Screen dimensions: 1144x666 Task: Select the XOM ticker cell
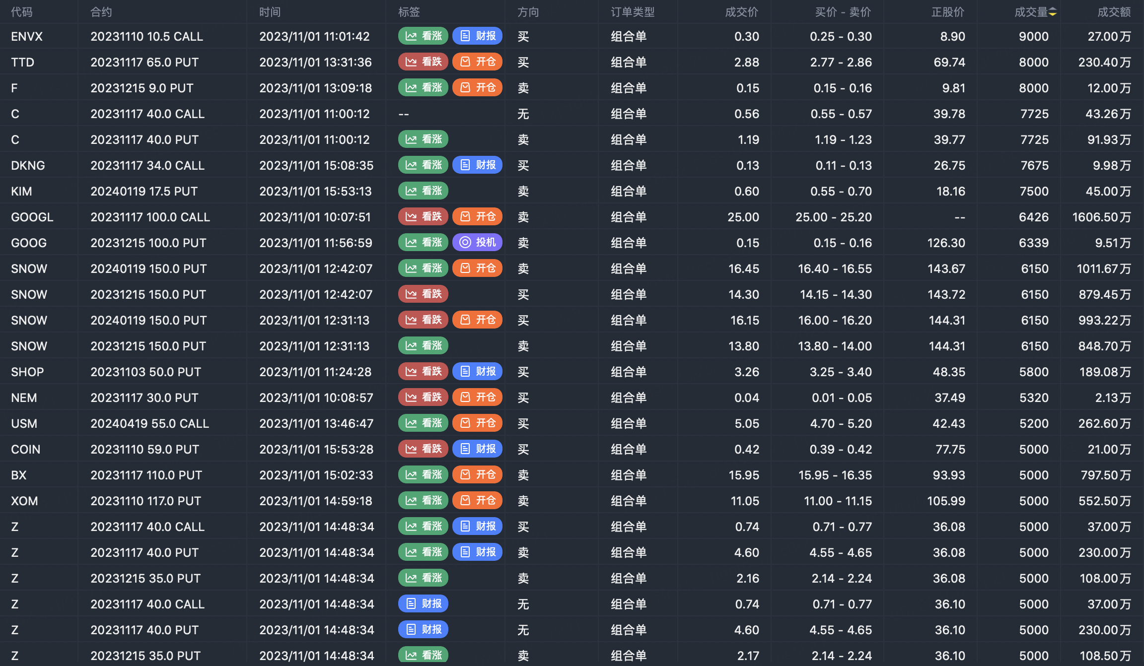(x=24, y=501)
